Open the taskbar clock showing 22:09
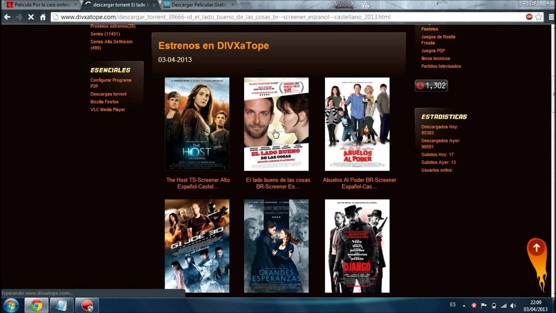This screenshot has height=313, width=556. tap(536, 306)
